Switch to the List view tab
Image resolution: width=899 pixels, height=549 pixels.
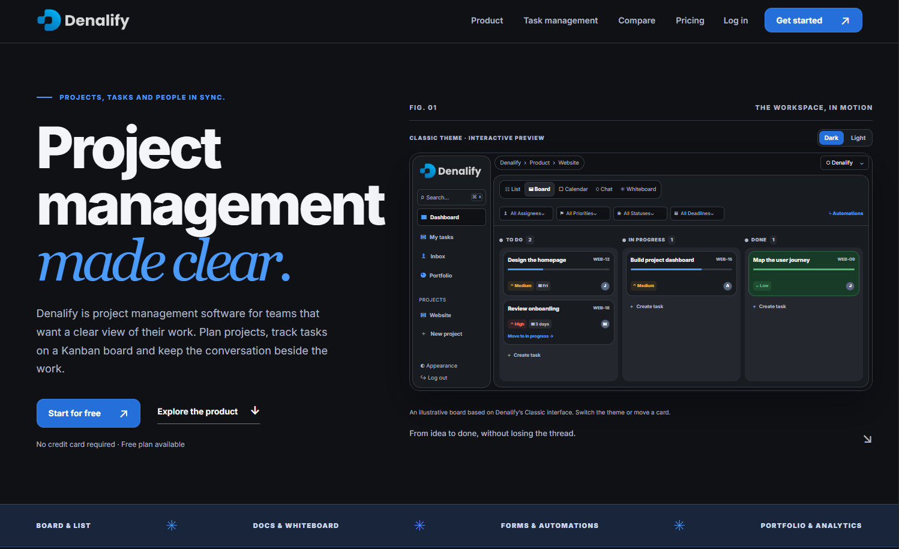513,189
